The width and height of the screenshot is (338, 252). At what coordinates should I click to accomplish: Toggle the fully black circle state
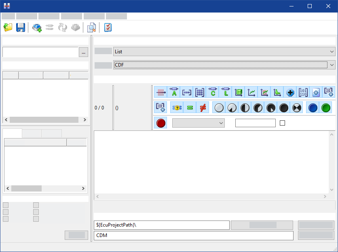(x=284, y=107)
